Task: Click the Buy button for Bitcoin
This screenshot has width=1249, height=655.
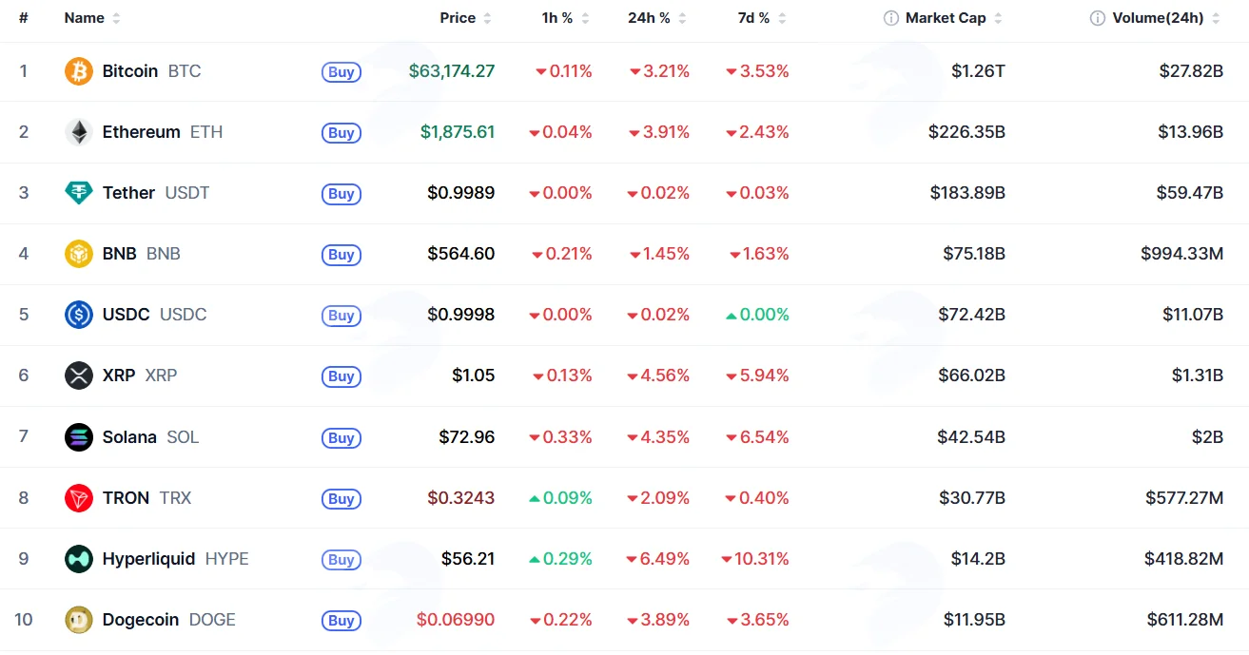Action: tap(342, 71)
